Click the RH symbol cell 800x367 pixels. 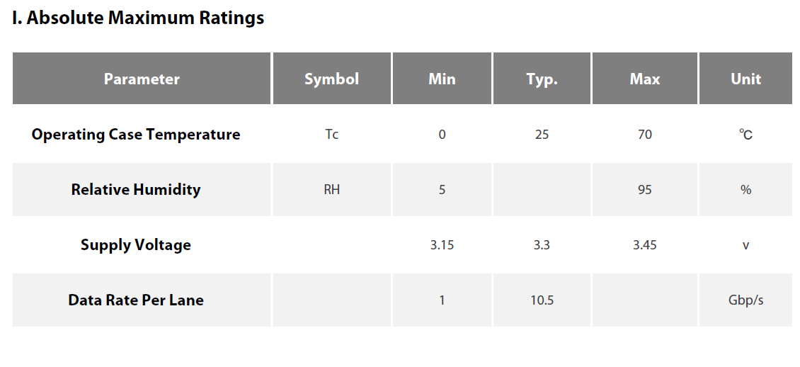(x=331, y=189)
